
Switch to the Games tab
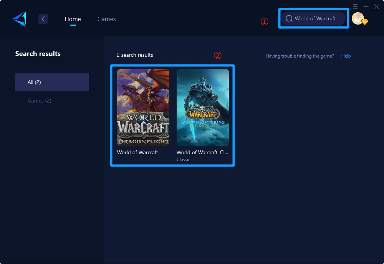pos(106,19)
